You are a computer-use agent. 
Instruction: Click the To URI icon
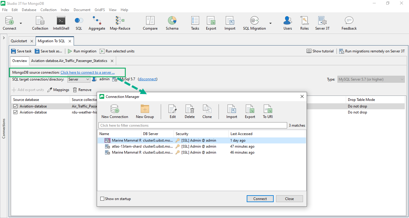(268, 112)
